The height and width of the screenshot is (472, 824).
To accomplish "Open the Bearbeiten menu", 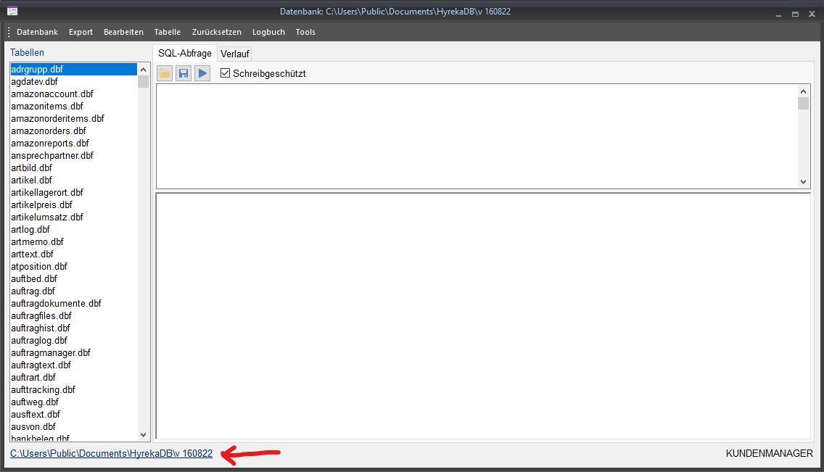I will click(x=123, y=32).
